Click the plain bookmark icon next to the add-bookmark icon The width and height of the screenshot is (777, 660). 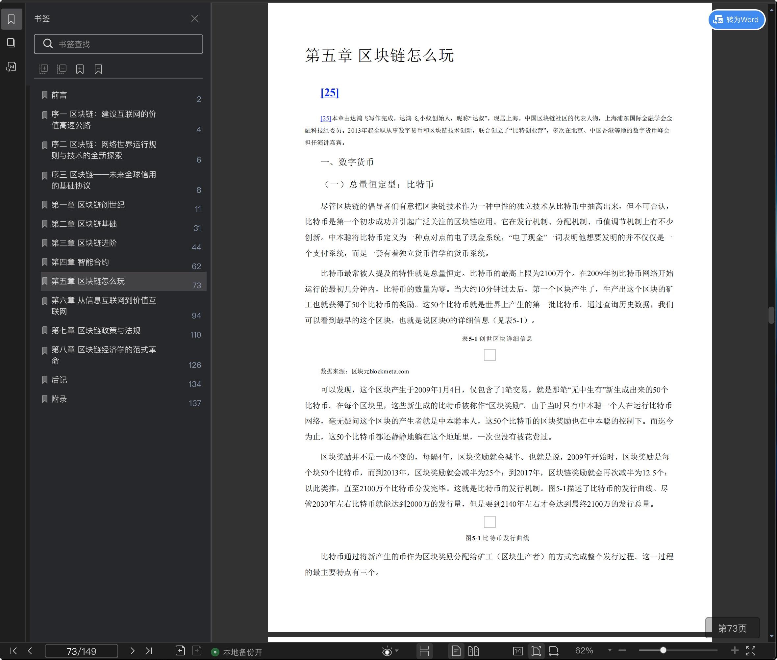coord(98,69)
